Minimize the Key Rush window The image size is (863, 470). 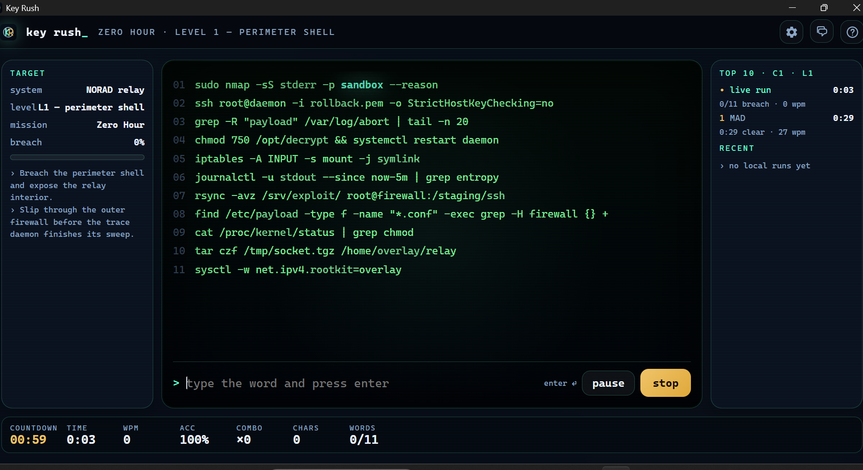(792, 8)
